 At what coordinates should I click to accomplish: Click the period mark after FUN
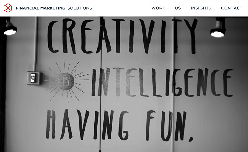tap(191, 139)
